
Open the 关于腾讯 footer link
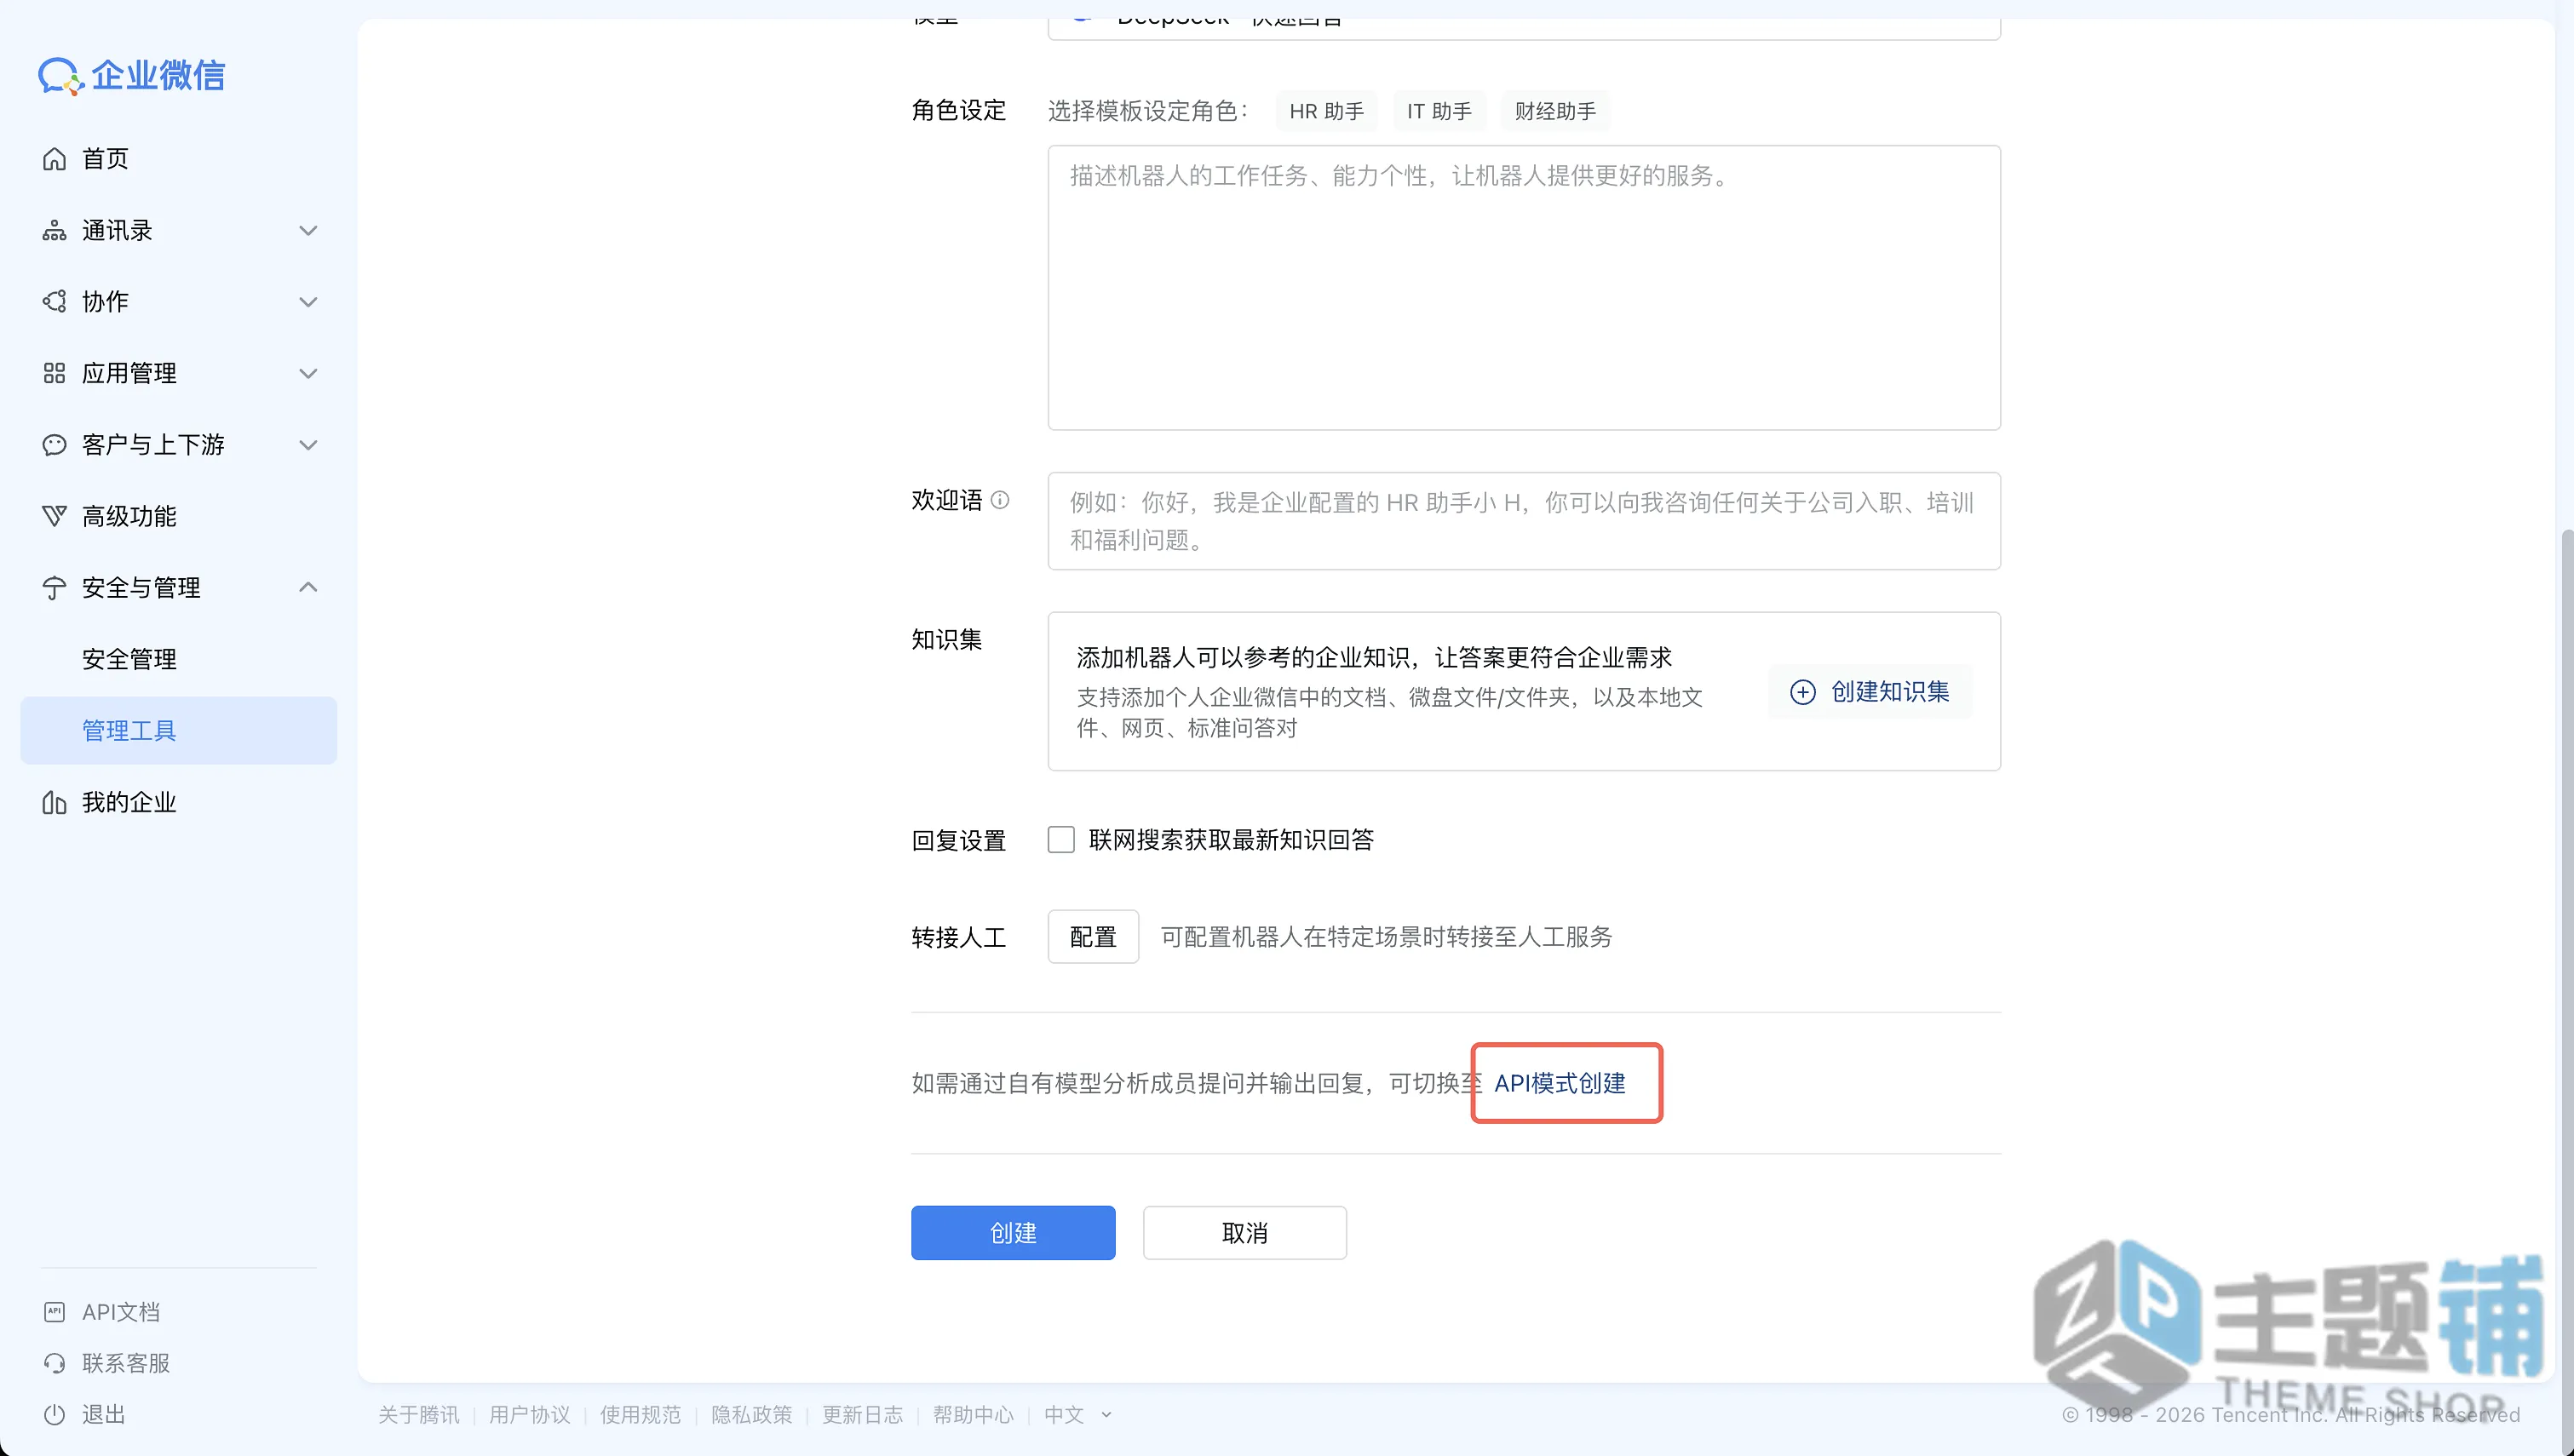tap(419, 1415)
